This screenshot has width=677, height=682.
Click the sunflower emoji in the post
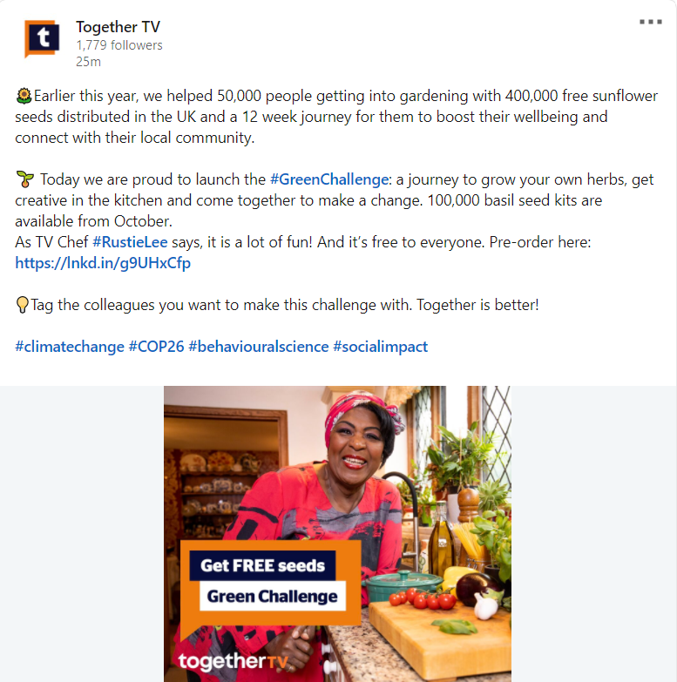(x=24, y=96)
